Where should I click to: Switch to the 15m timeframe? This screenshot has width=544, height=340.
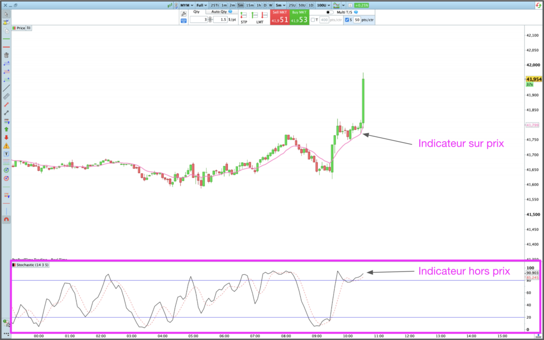click(250, 5)
